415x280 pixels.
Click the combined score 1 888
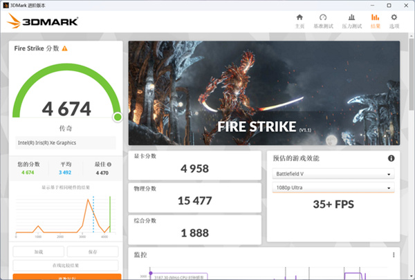tap(195, 233)
